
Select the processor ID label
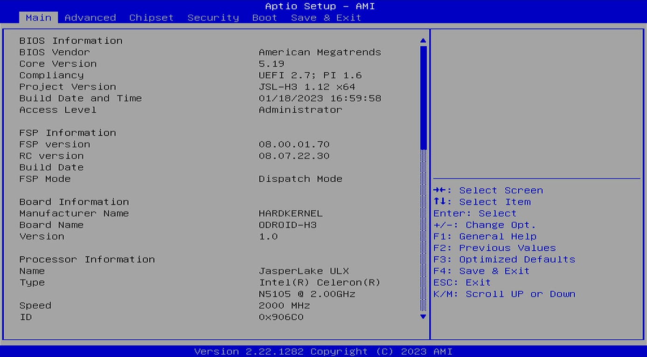point(26,317)
